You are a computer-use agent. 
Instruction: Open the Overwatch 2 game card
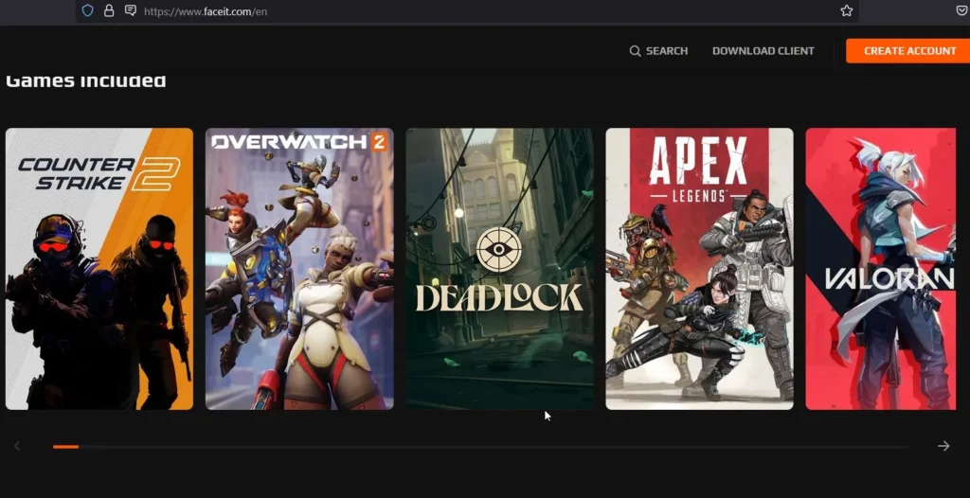pos(299,269)
